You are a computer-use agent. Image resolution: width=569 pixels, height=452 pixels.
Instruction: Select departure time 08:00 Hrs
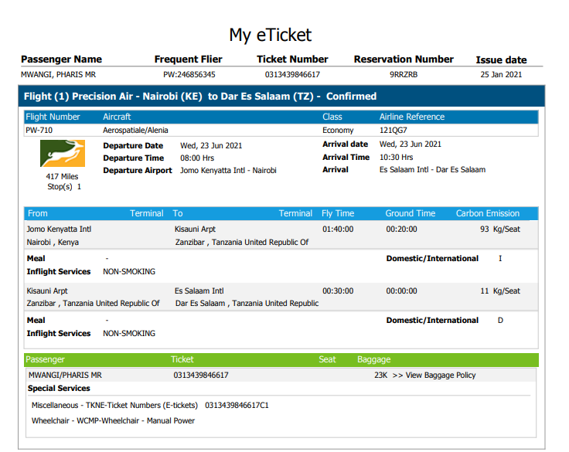pyautogui.click(x=197, y=158)
